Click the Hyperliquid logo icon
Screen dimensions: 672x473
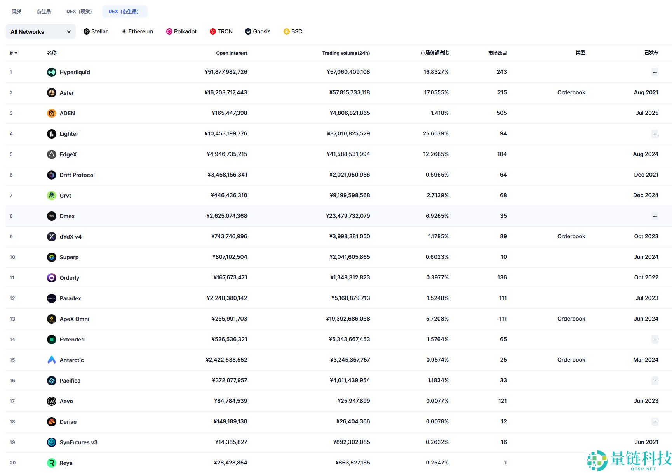tap(52, 72)
